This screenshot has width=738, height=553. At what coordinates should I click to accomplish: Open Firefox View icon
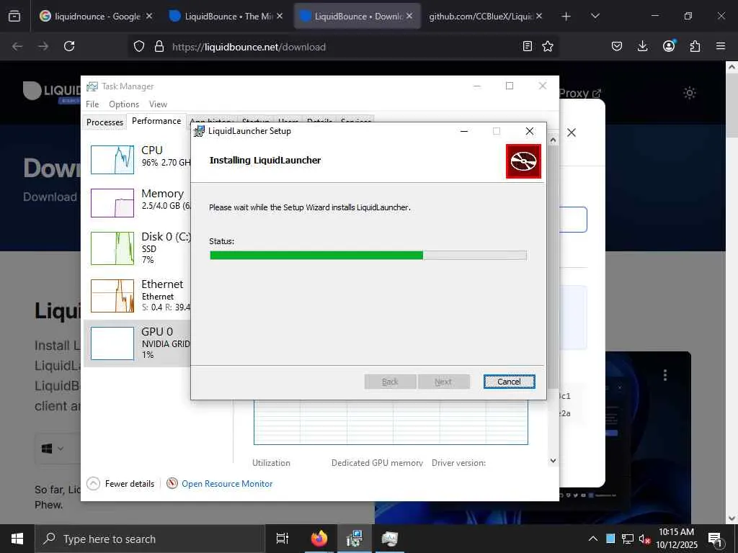click(x=14, y=16)
